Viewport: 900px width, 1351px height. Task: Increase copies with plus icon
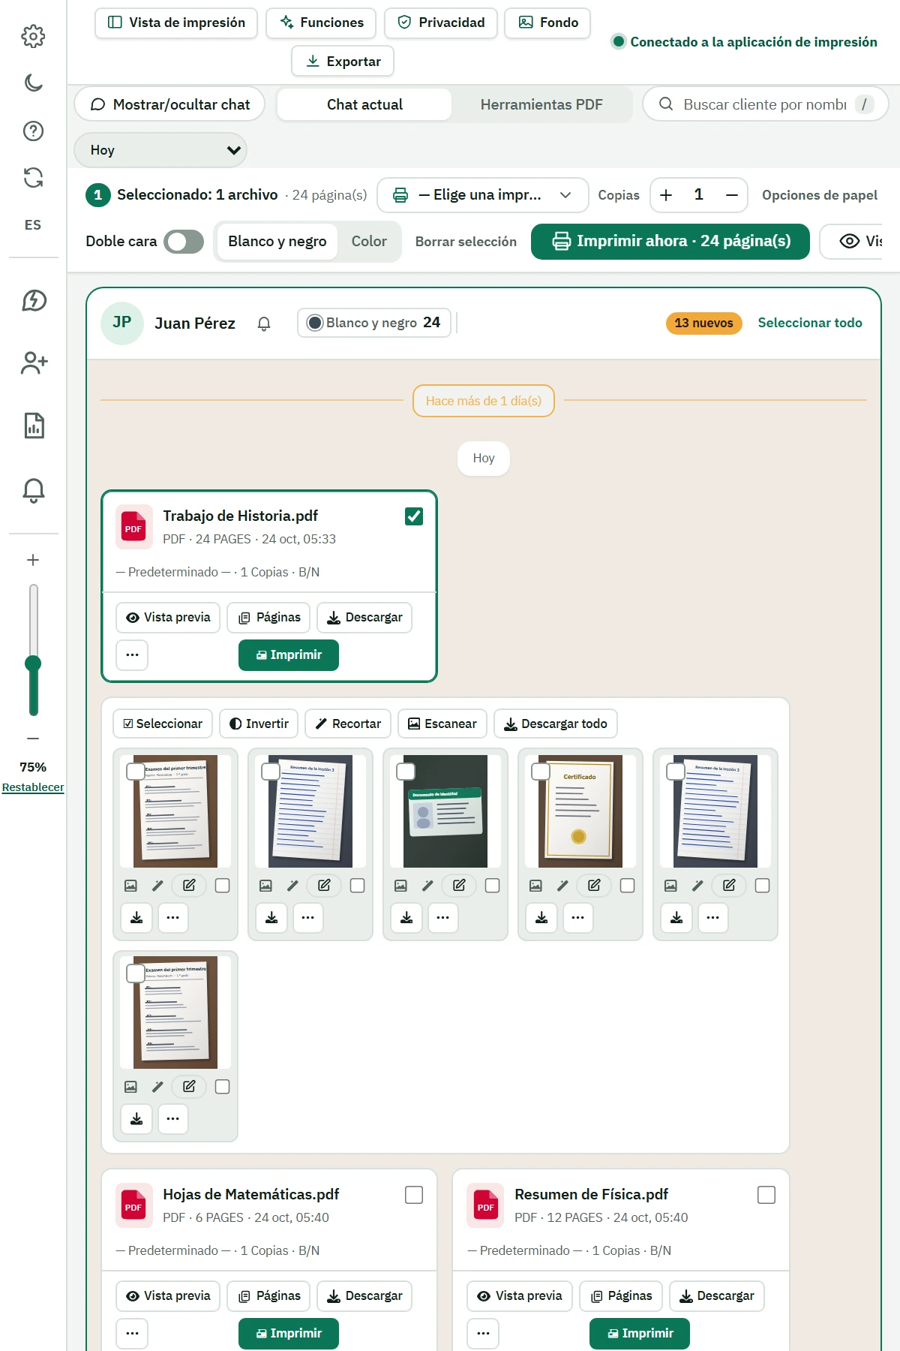[666, 195]
